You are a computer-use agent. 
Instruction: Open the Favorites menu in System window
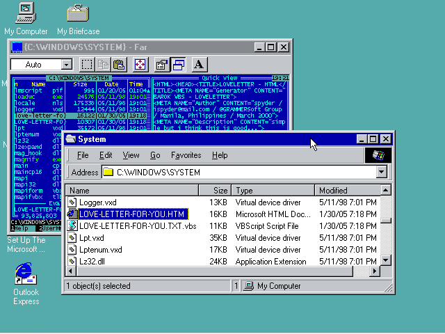pos(186,155)
